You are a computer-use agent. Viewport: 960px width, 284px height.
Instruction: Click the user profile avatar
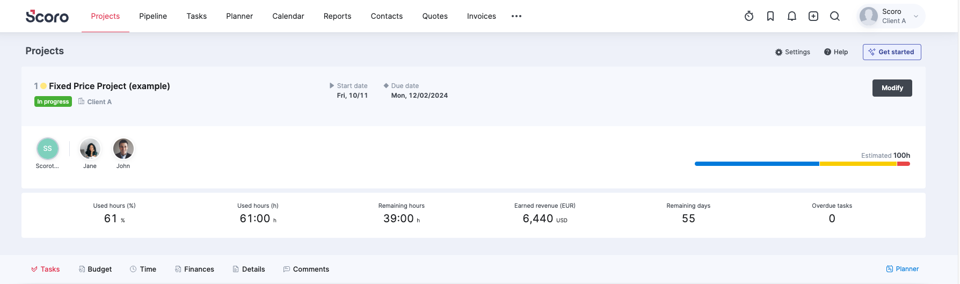click(869, 16)
